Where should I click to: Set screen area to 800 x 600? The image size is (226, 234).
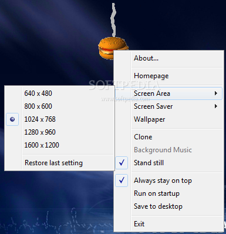click(59, 106)
